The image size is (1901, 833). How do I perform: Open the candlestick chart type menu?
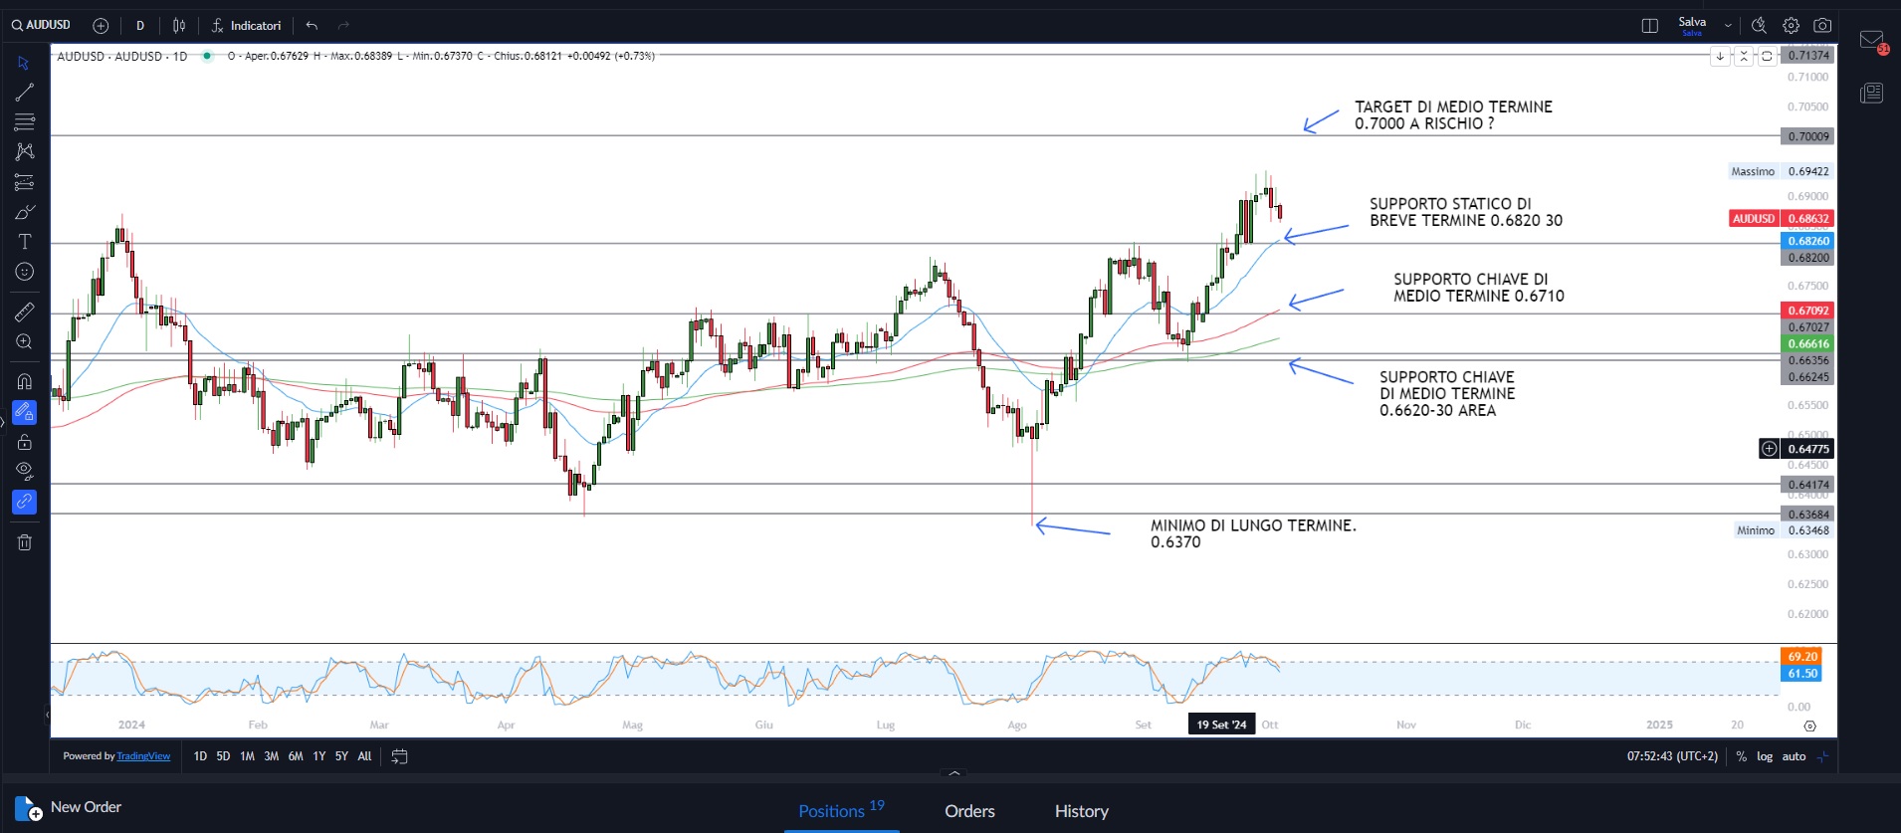[179, 26]
